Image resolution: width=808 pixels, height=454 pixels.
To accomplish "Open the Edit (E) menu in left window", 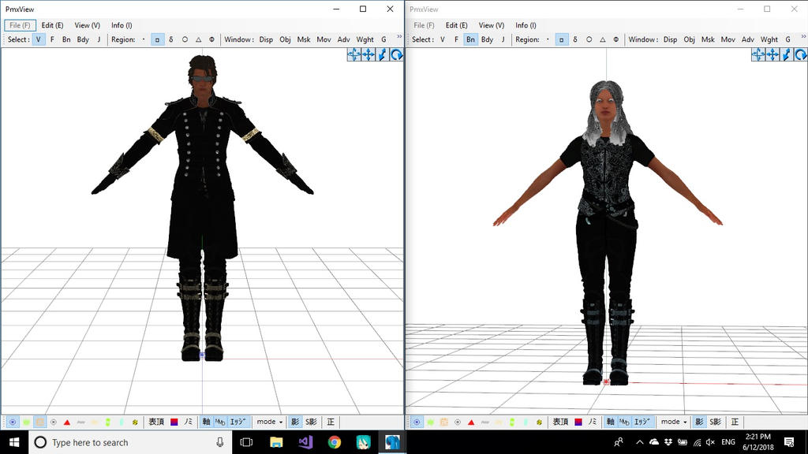I will click(53, 25).
